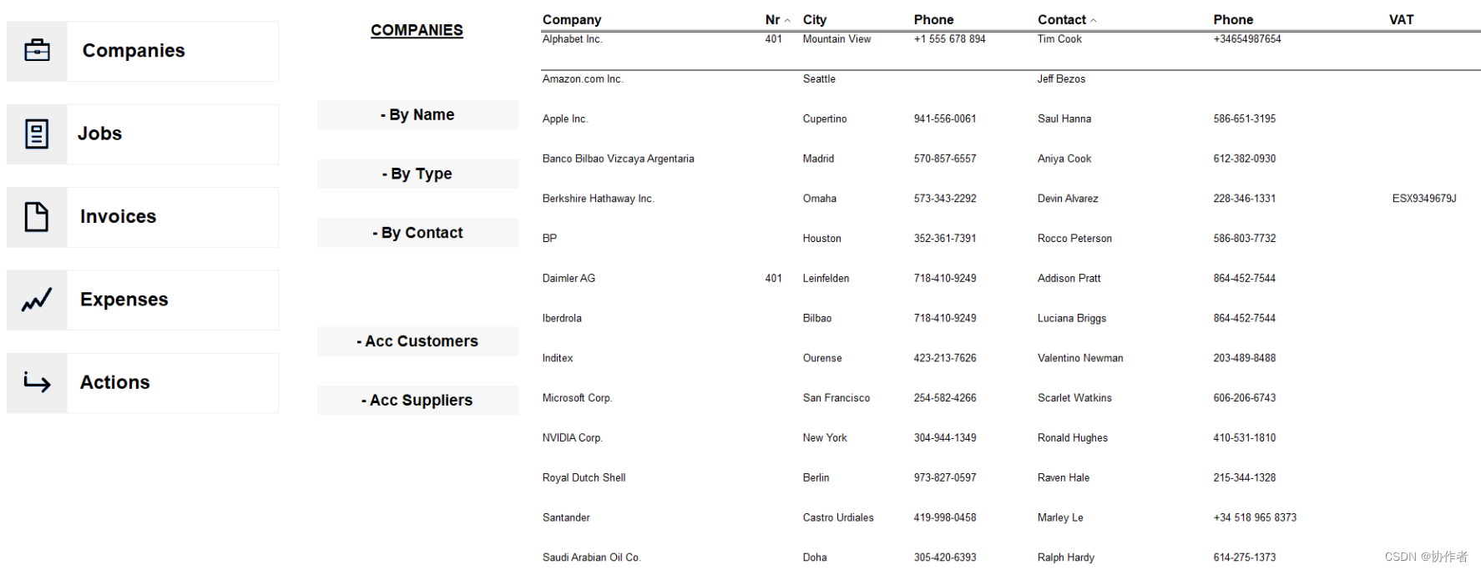Toggle sort arrow beside Nr column
Image resolution: width=1481 pixels, height=570 pixels.
pos(787,21)
